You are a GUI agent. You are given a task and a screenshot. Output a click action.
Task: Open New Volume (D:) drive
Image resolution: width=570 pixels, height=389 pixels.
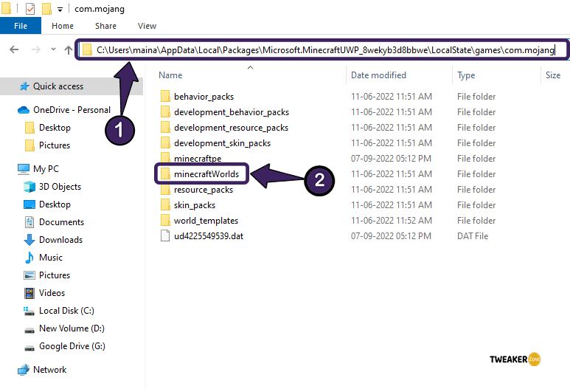72,328
